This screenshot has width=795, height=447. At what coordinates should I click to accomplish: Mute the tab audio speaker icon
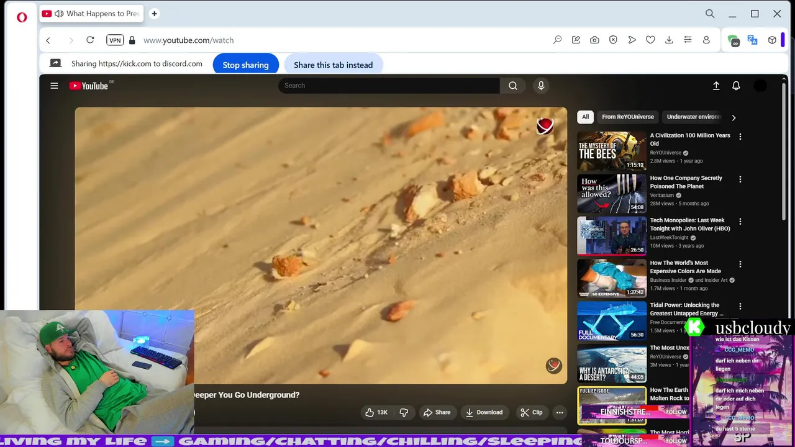pos(59,14)
